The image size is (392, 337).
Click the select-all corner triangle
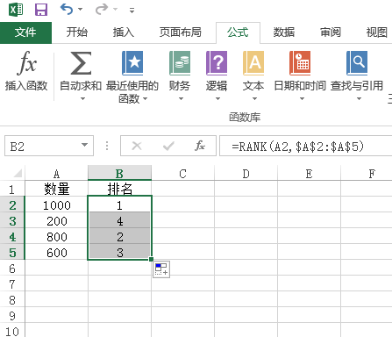click(18, 173)
